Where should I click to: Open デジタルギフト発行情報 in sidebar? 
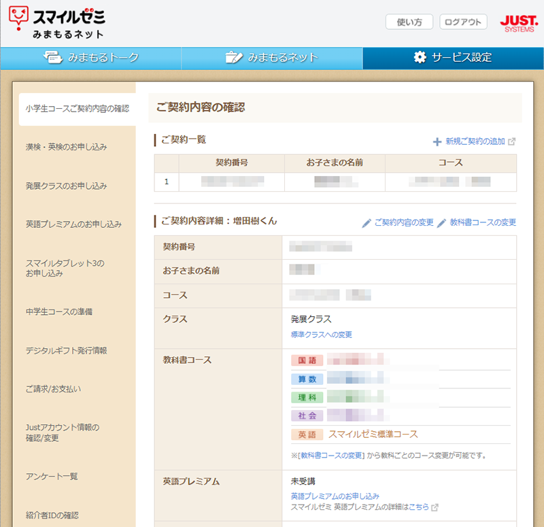click(x=67, y=351)
